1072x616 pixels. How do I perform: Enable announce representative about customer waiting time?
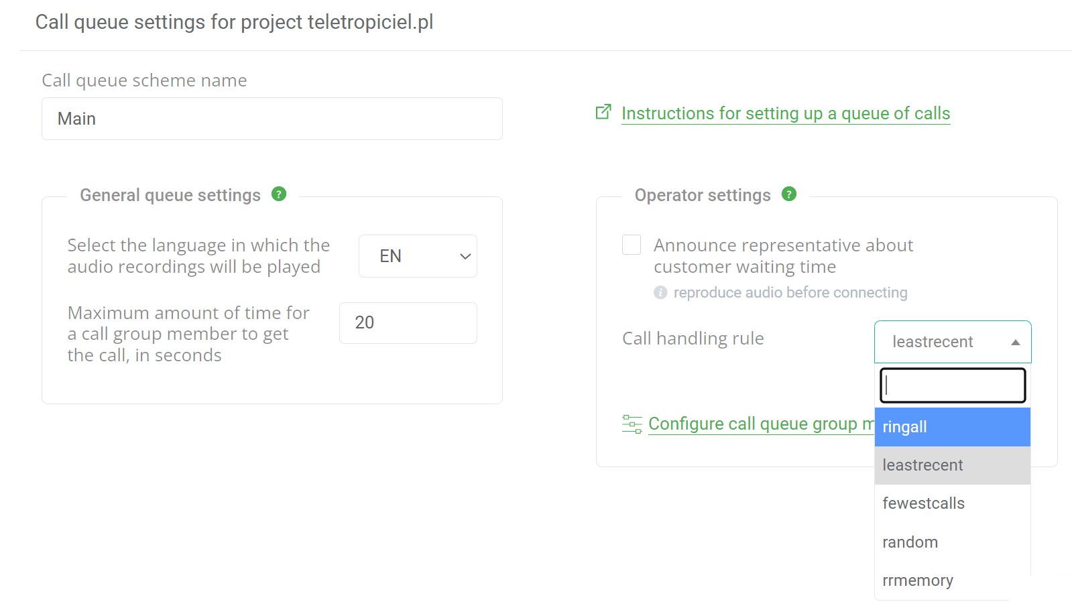pos(631,245)
